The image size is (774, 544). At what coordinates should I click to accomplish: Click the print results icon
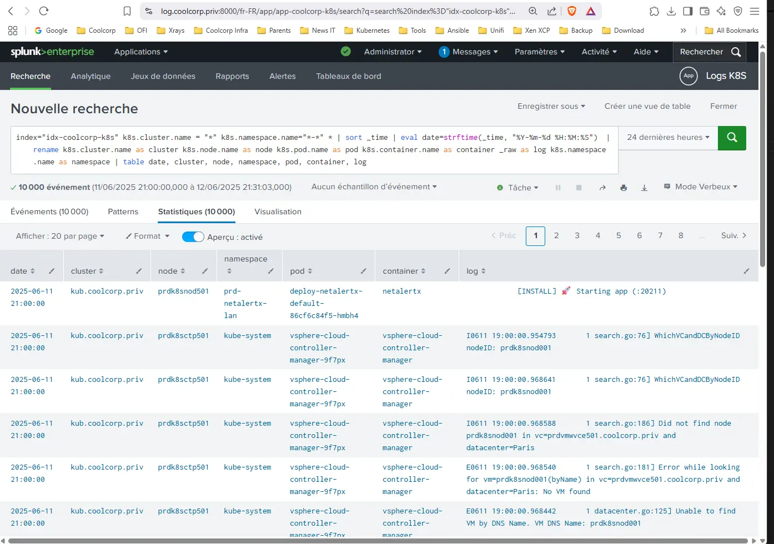coord(624,188)
